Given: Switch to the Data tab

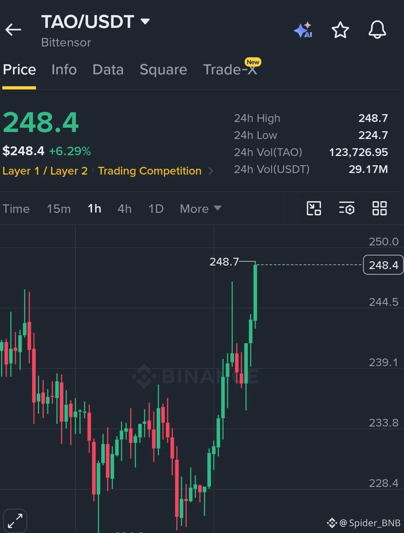Looking at the screenshot, I should tap(108, 70).
